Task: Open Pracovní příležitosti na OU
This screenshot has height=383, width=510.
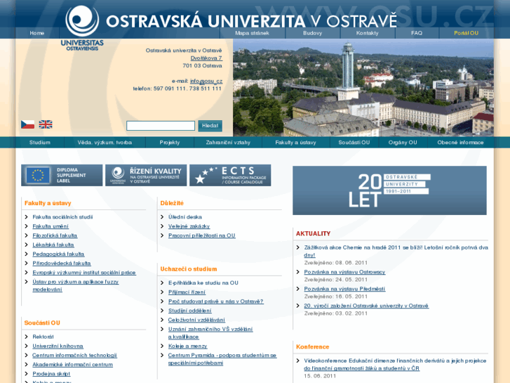Action: coord(201,235)
